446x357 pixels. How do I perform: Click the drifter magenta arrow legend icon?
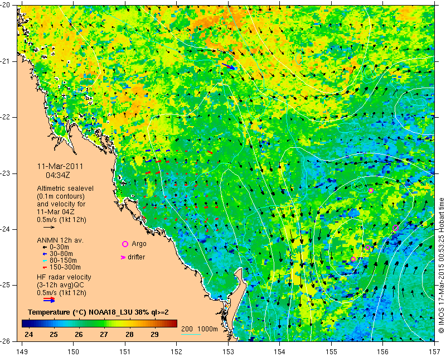click(x=123, y=257)
